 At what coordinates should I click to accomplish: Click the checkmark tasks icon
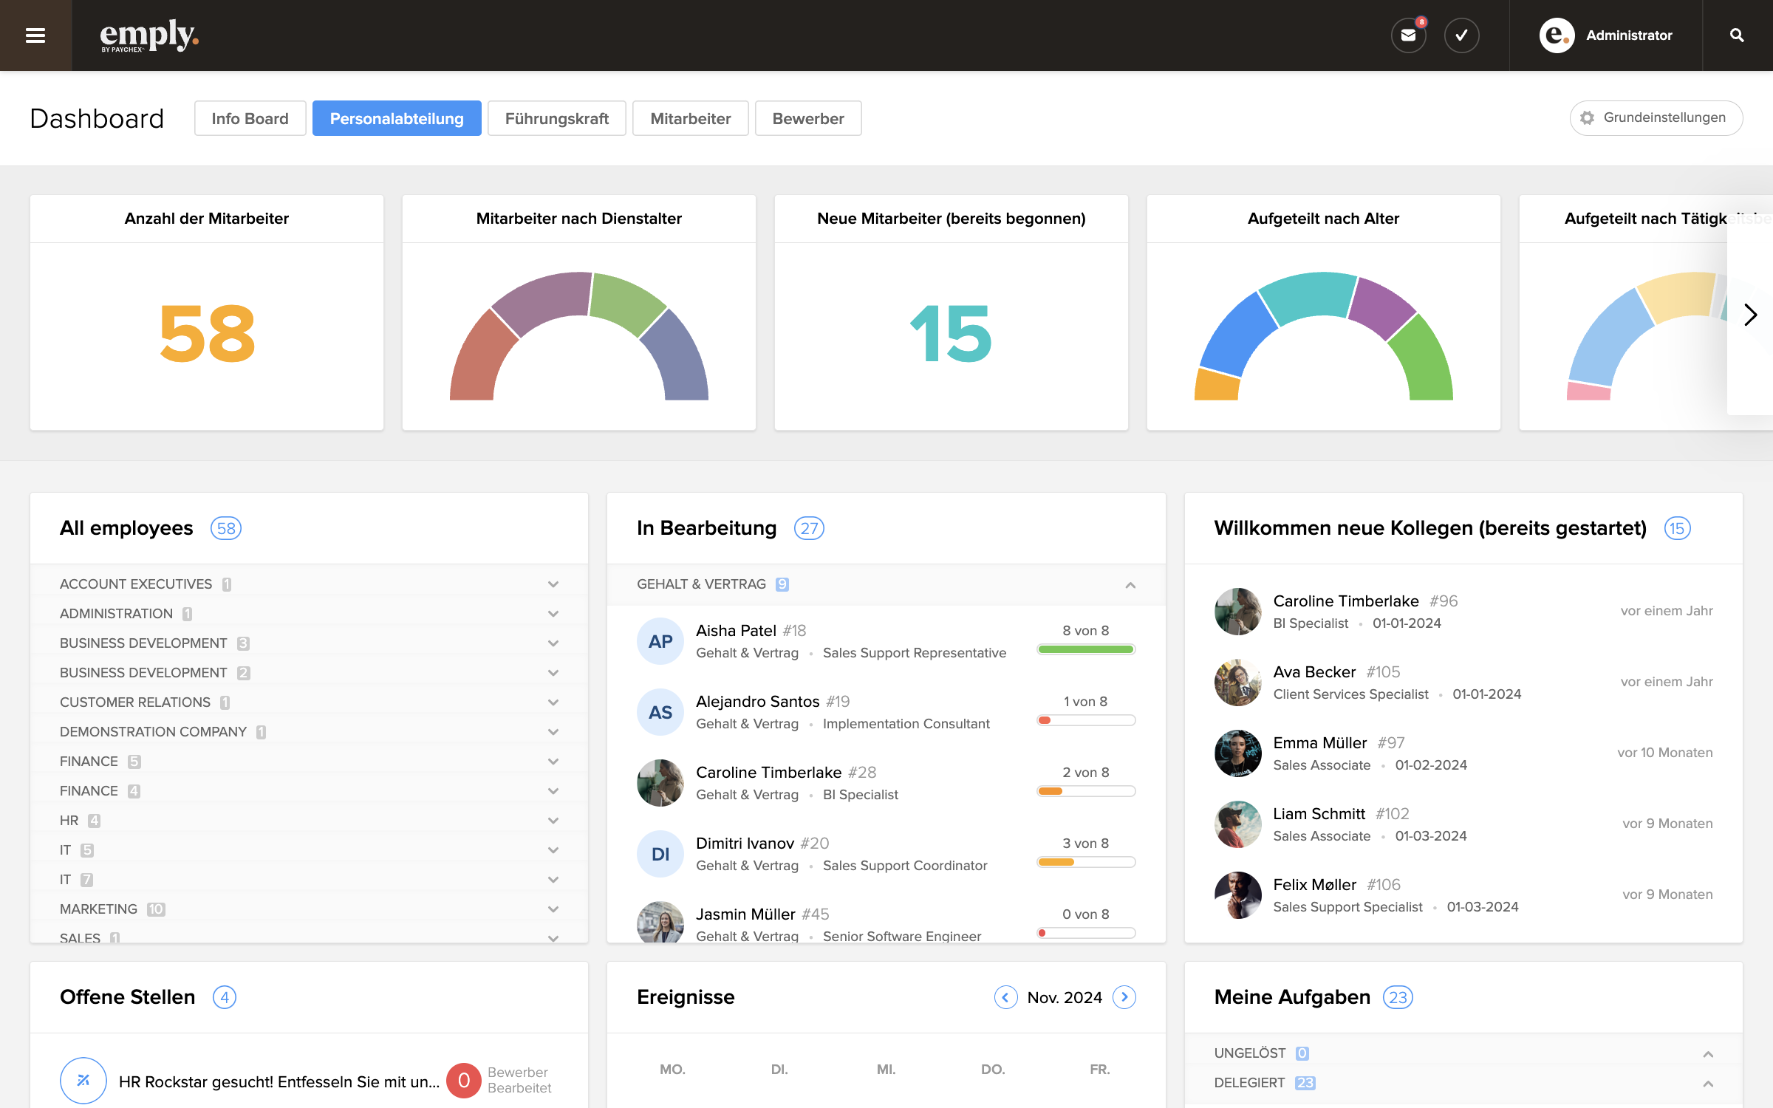pyautogui.click(x=1461, y=35)
